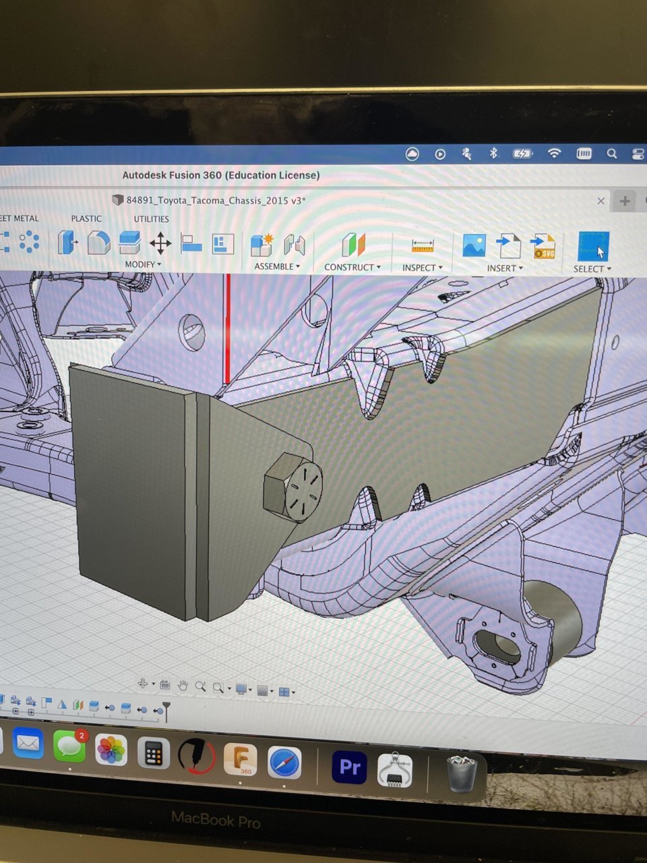Click the circular Pattern icon
The image size is (647, 863).
coord(29,241)
